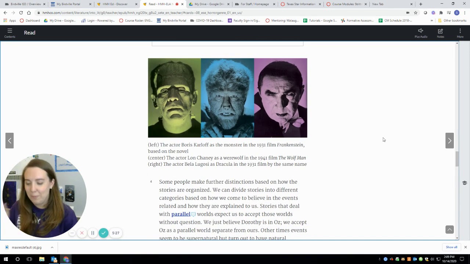470x264 pixels.
Task: Open the Windows Start menu
Action: click(x=5, y=259)
